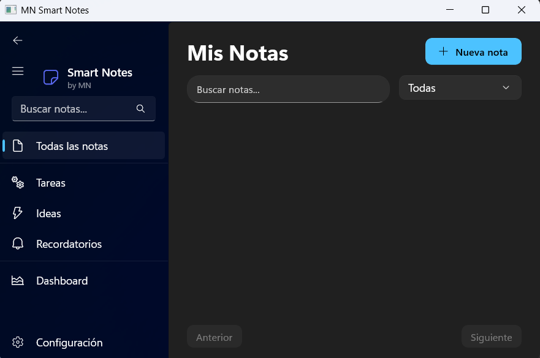
Task: Click the magnifier icon in sidebar search
Action: [x=140, y=109]
